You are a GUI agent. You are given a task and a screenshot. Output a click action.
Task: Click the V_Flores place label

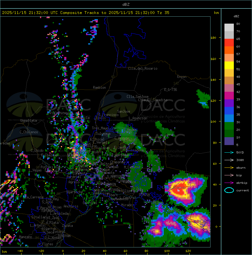tap(46, 244)
